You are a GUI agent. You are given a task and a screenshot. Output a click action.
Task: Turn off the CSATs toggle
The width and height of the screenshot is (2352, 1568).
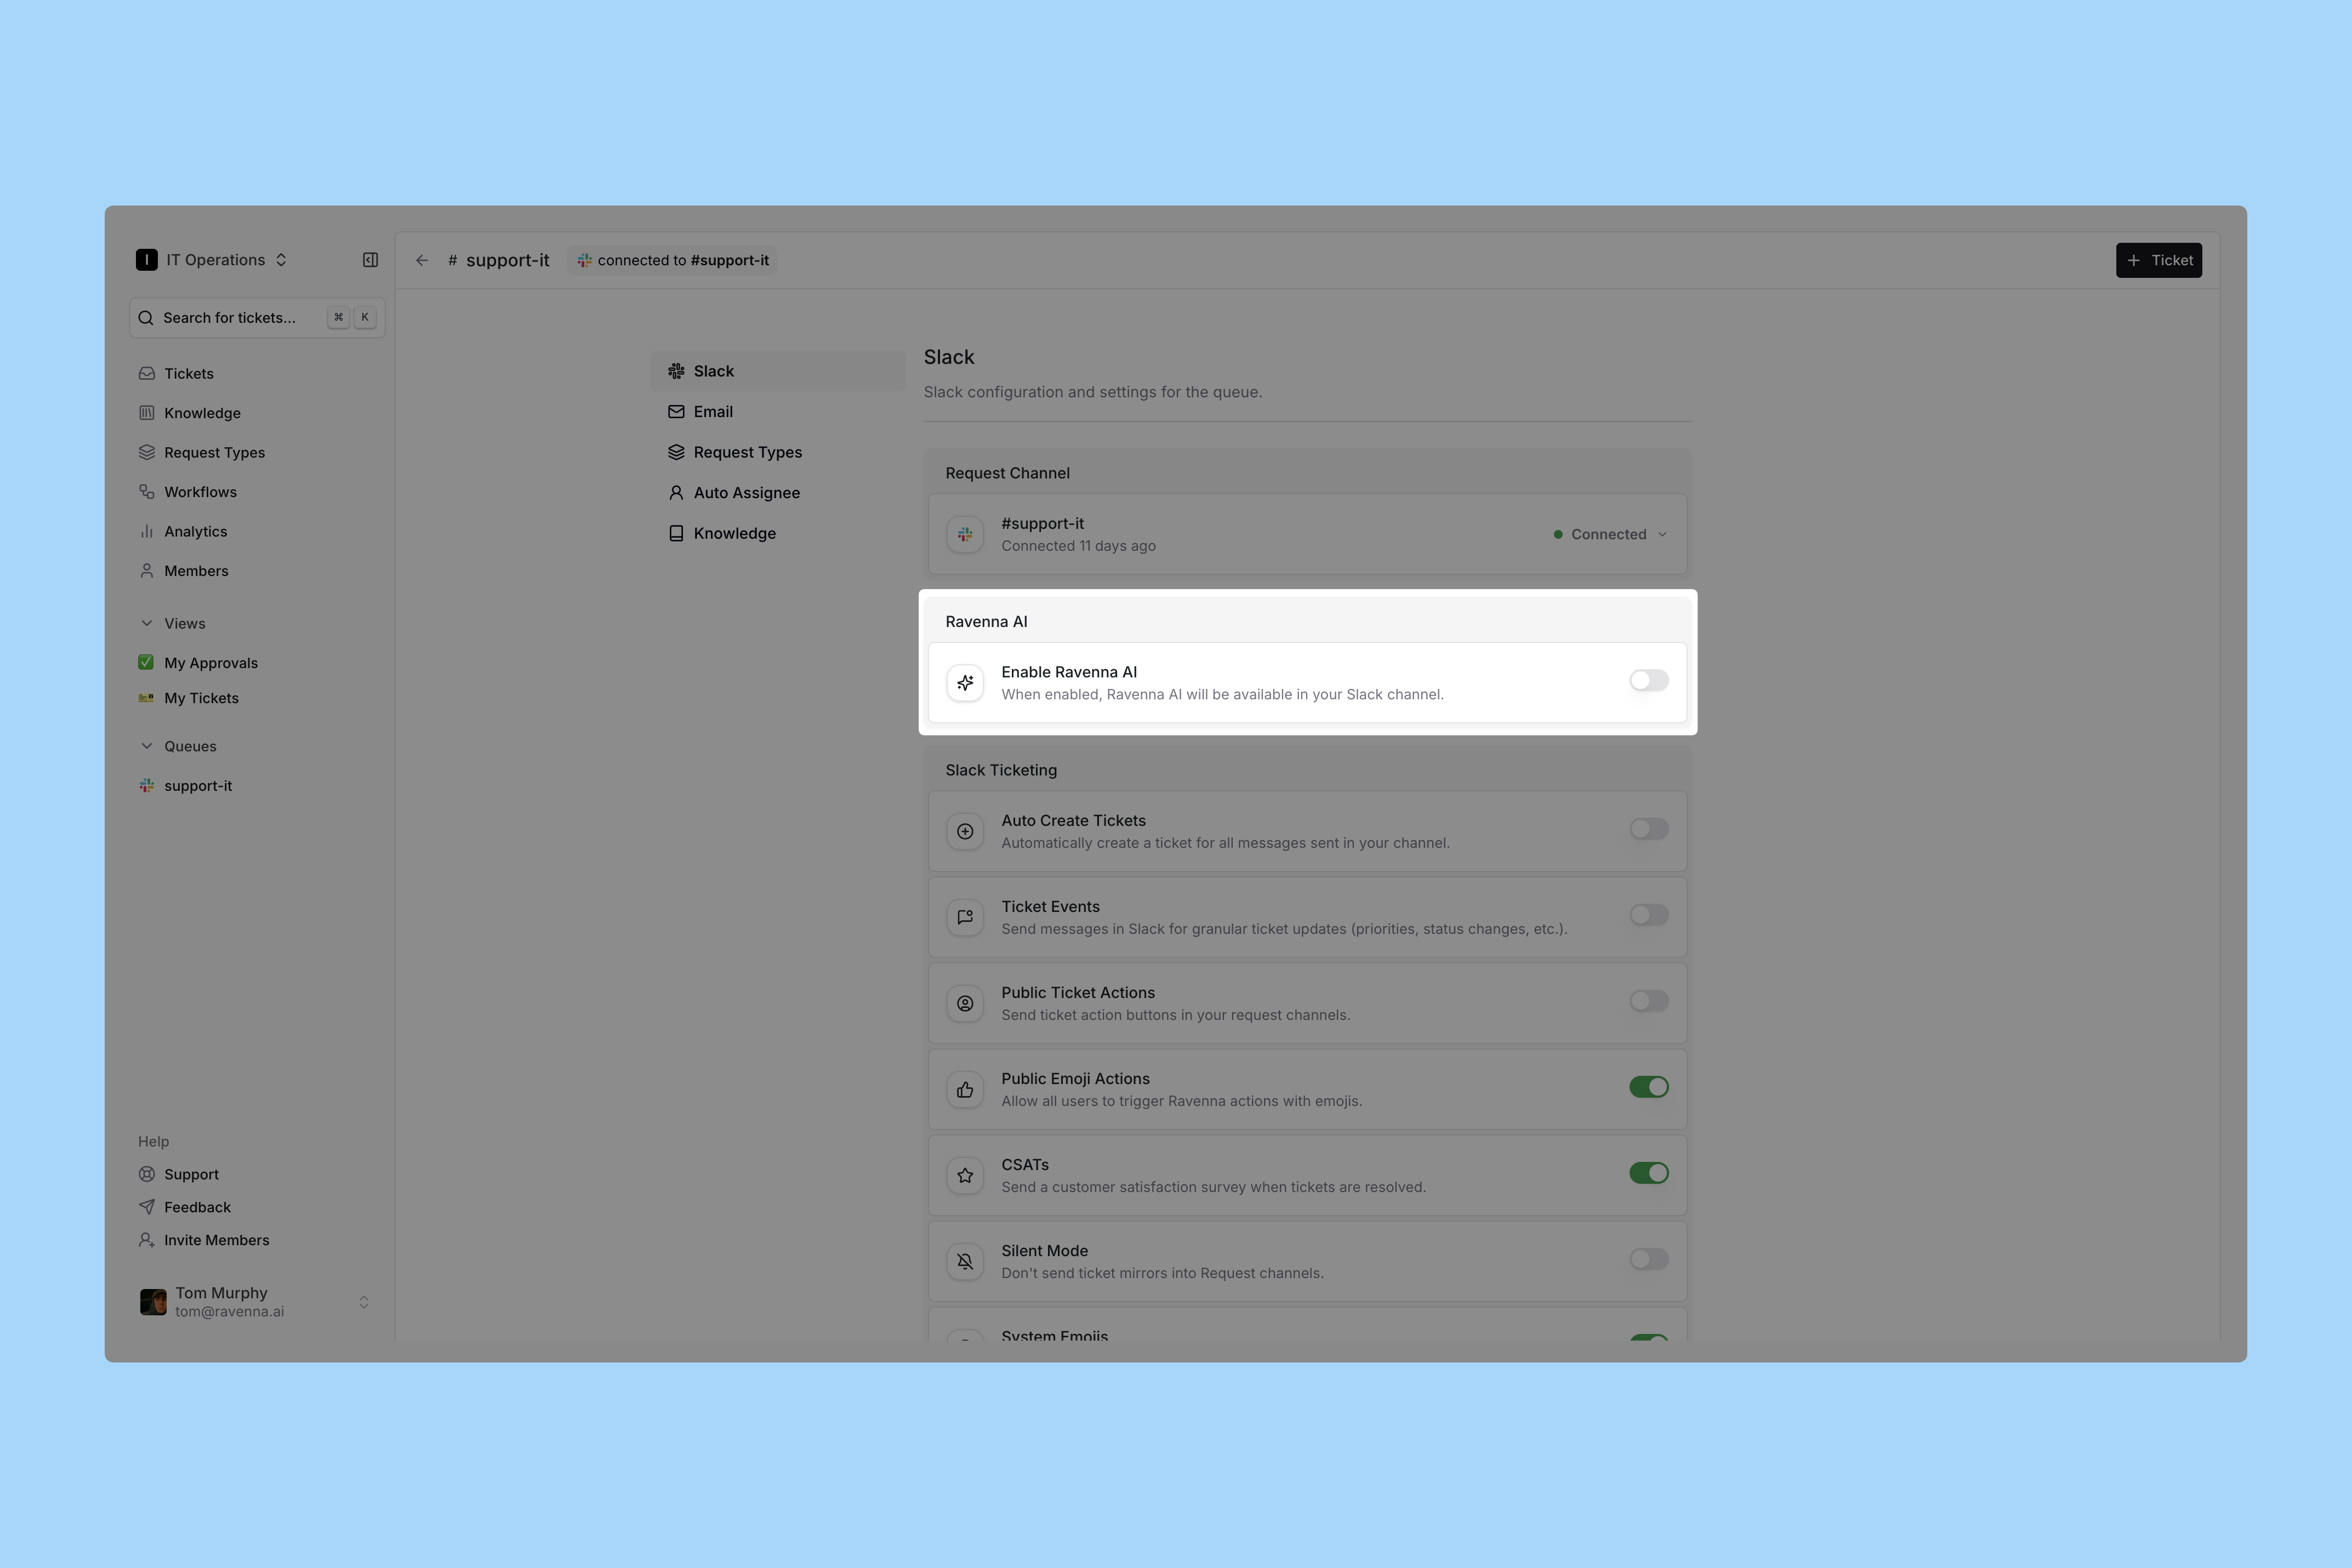[x=1648, y=1173]
